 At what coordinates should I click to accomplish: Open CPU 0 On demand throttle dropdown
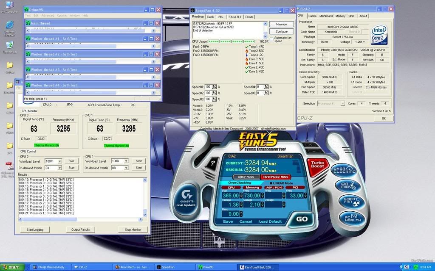tap(59, 168)
